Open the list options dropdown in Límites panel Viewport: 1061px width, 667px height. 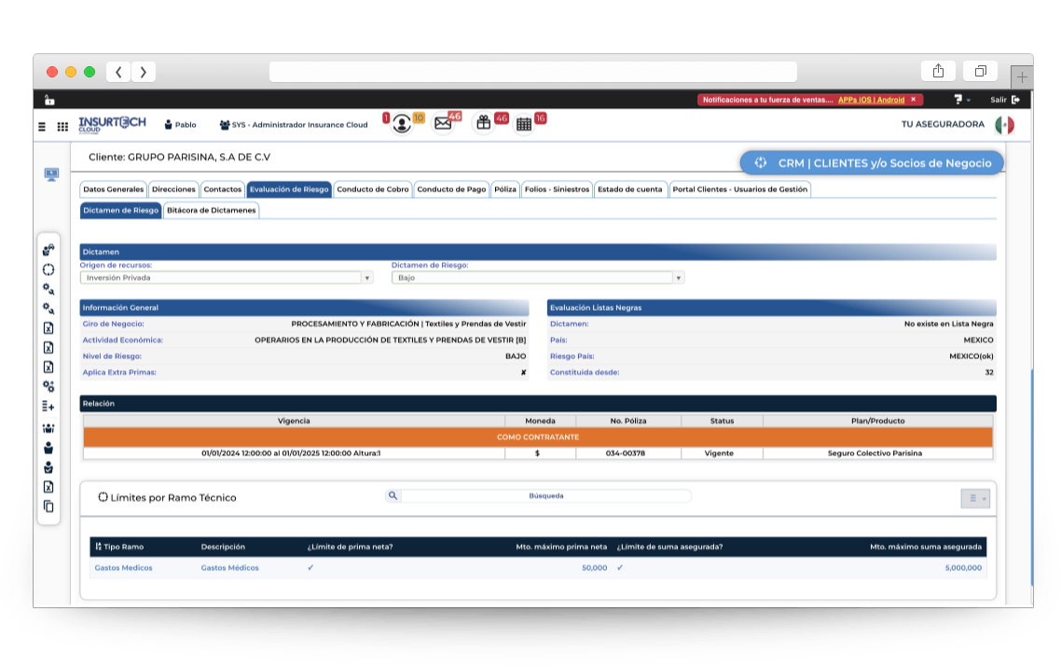976,498
